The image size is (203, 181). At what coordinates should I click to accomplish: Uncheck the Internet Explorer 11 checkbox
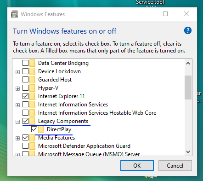tap(25, 96)
